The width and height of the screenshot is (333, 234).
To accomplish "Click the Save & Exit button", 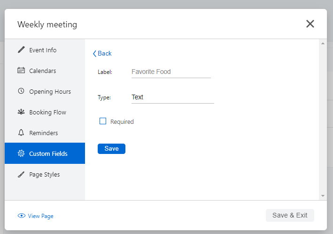I will 290,215.
